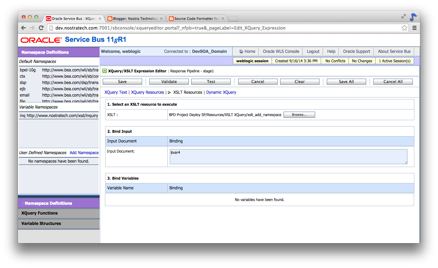Click the weblogic session label
This screenshot has height=268, width=438.
tap(252, 61)
